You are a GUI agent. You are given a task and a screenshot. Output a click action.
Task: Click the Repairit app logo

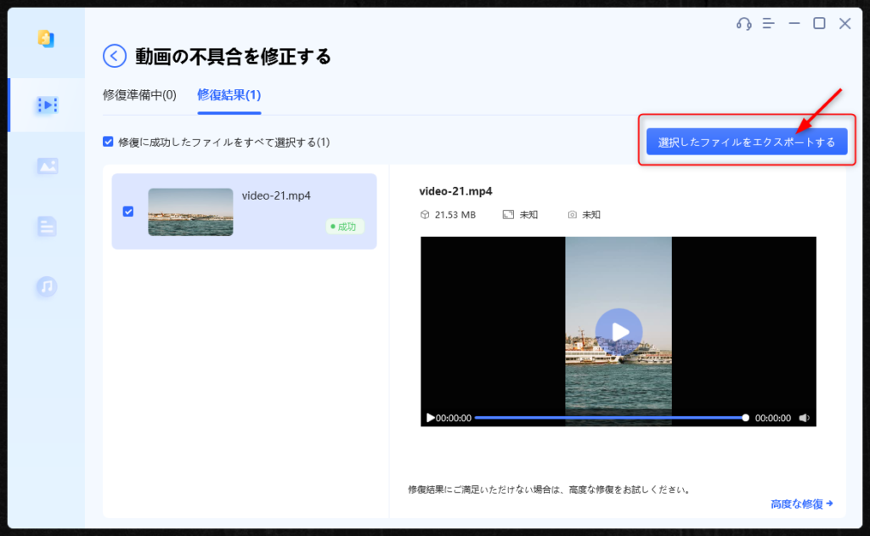[x=46, y=39]
